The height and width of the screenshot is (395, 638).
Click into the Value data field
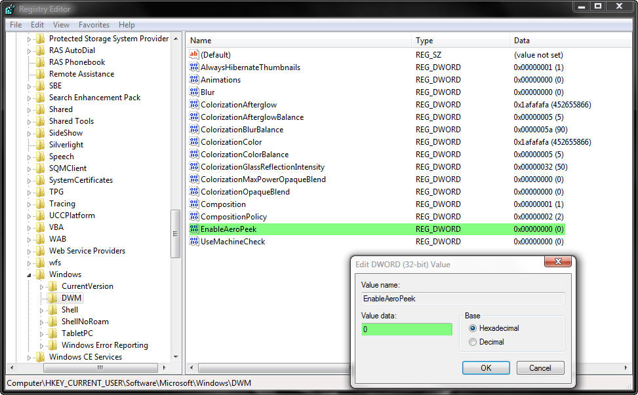407,329
